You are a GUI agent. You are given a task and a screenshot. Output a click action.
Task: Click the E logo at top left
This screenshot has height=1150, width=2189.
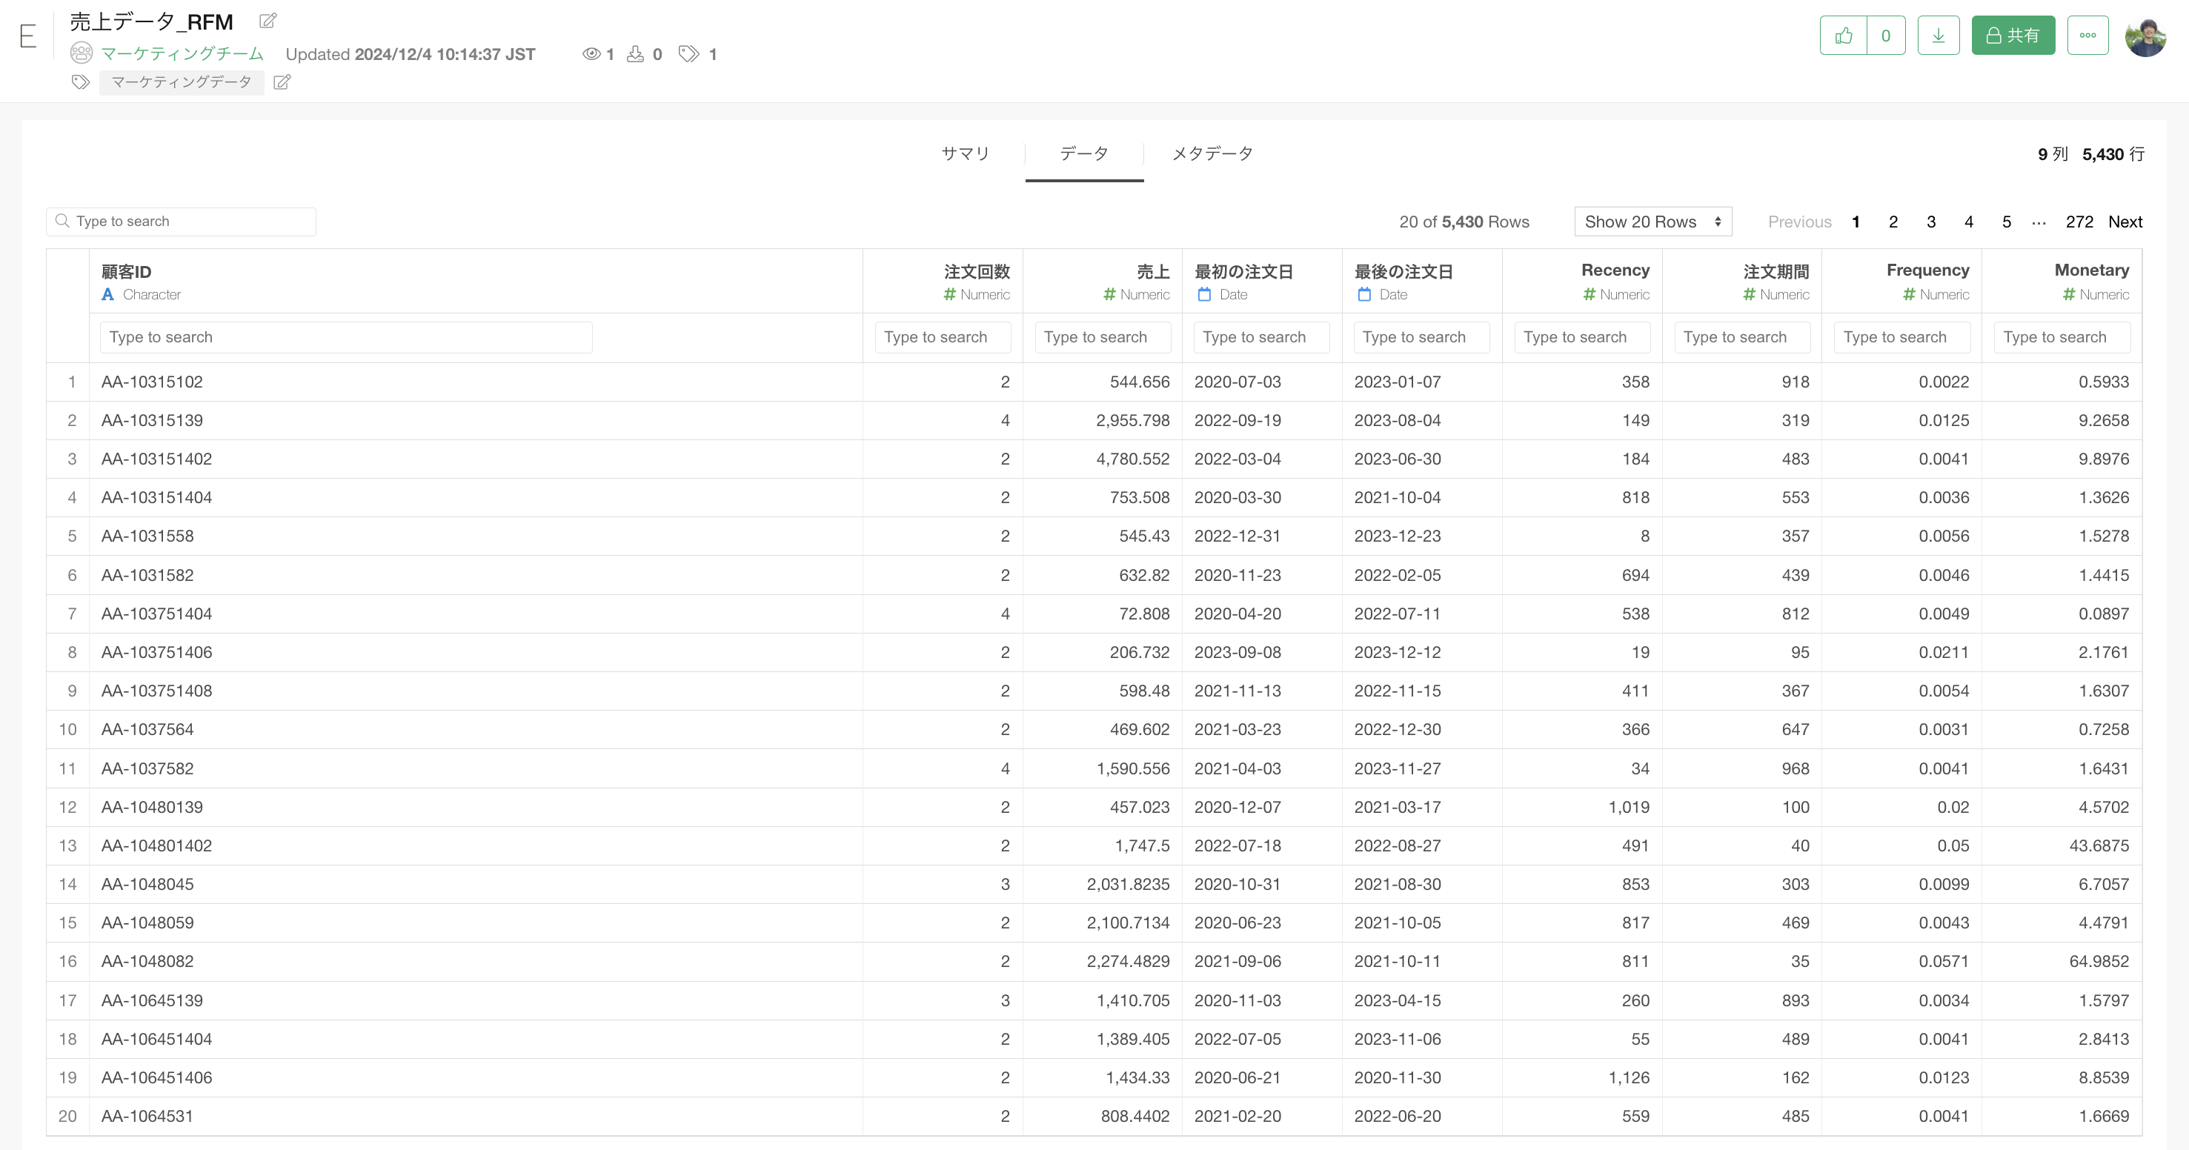coord(27,36)
